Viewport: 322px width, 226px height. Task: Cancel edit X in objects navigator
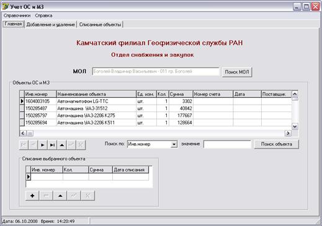point(81,145)
